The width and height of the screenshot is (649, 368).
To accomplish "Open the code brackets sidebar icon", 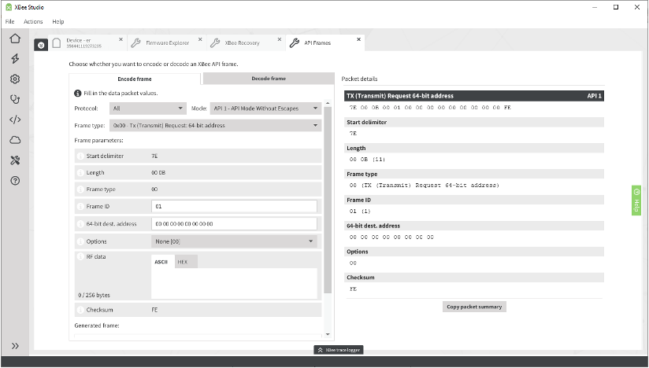I will [x=15, y=120].
